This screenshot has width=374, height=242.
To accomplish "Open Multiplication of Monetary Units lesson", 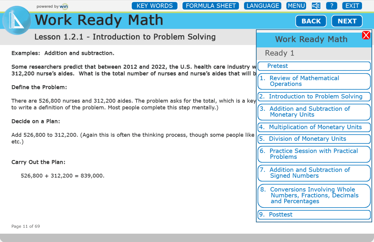I will (314, 127).
